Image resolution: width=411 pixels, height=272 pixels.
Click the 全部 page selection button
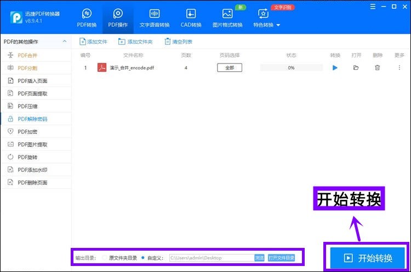230,68
